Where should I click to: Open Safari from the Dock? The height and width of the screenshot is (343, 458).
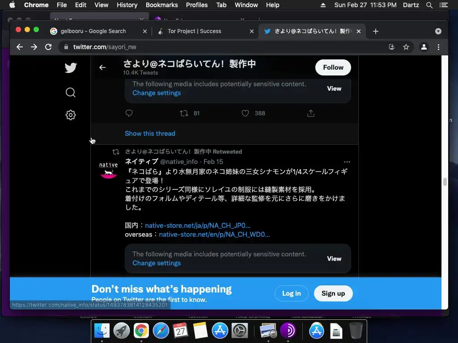pyautogui.click(x=161, y=331)
